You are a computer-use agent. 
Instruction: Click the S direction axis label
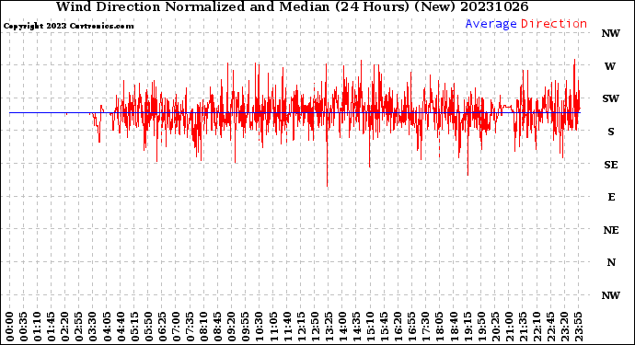pos(611,132)
